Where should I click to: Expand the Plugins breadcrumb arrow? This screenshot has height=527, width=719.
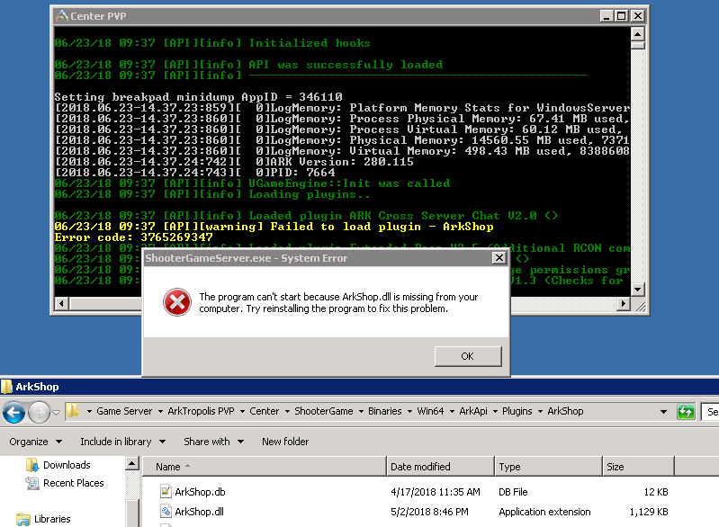pyautogui.click(x=540, y=412)
